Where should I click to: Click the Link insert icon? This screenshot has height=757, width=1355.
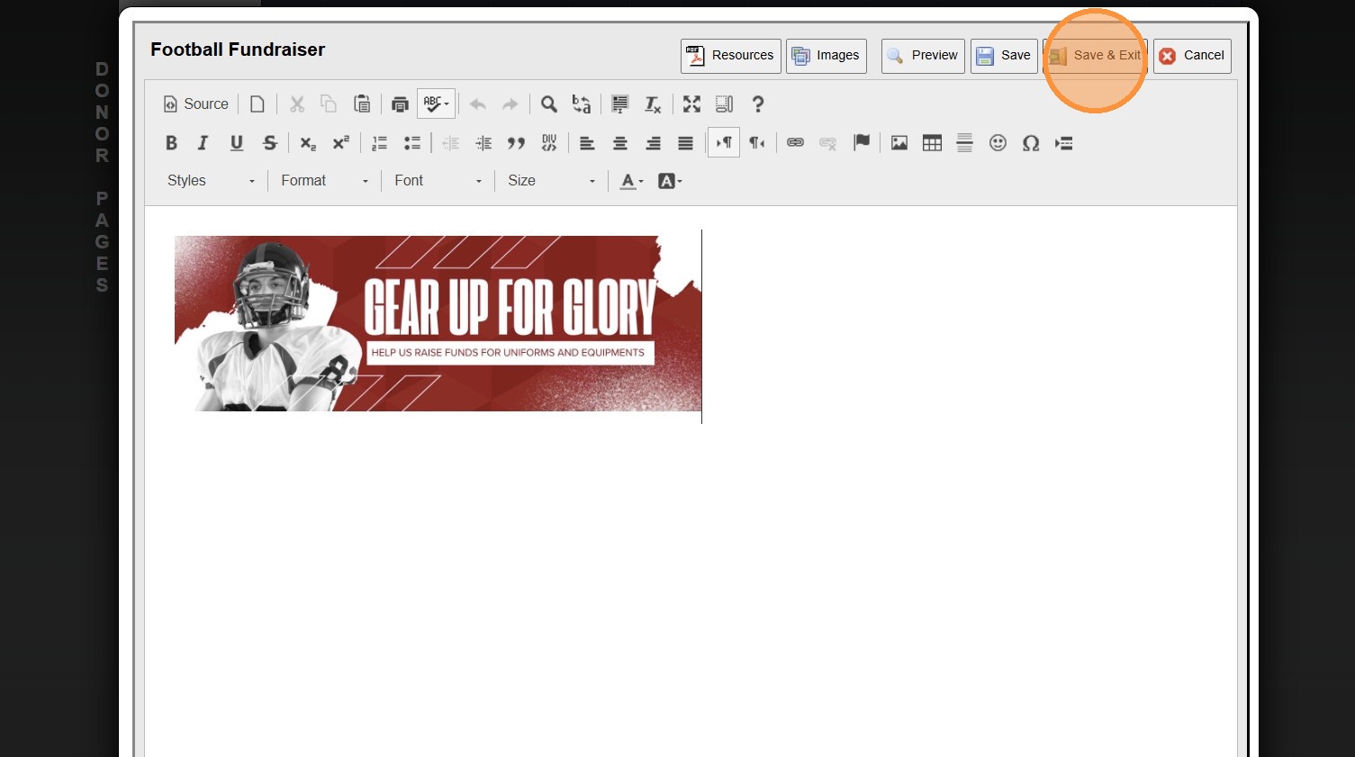[795, 143]
